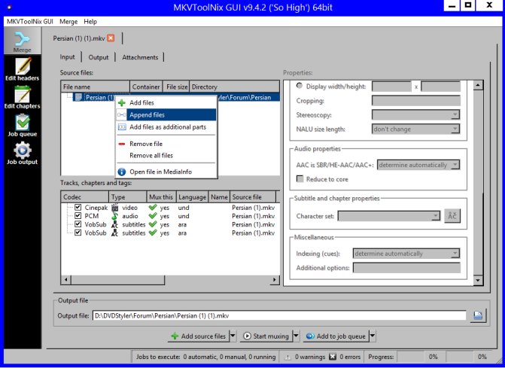
Task: Open the AAC is SBR/HE-AAC dropdown
Action: click(x=418, y=165)
